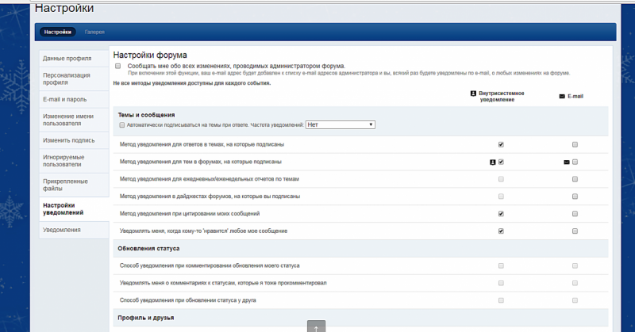The image size is (635, 332).
Task: Switch to the Галерея tab
Action: (94, 32)
